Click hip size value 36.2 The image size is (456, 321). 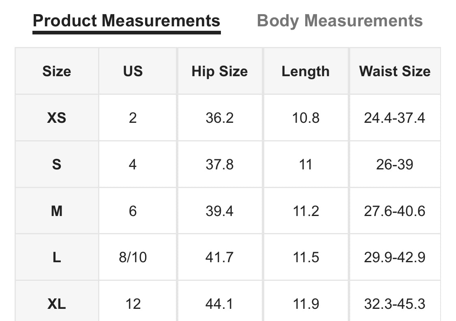coord(220,118)
